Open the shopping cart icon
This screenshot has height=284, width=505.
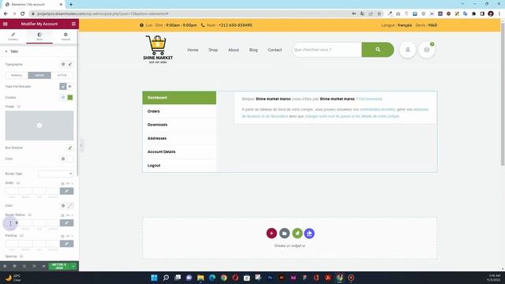(427, 50)
